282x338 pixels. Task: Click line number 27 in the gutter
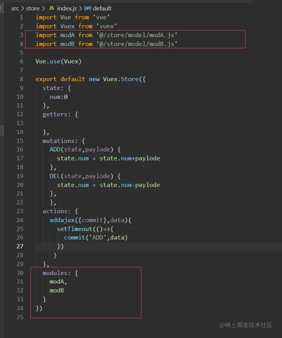pos(20,246)
